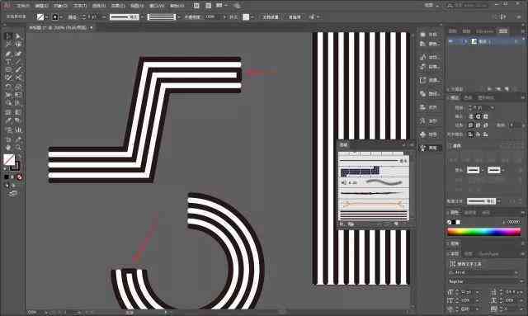The image size is (528, 316).
Task: Select the Zoom magnifier tool
Action: (18, 148)
